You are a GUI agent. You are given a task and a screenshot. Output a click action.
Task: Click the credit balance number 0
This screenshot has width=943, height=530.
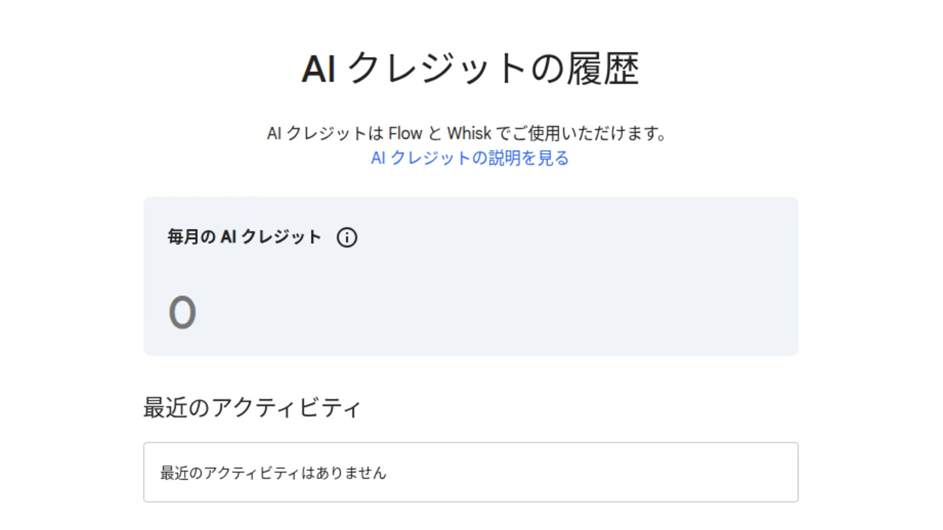click(182, 312)
